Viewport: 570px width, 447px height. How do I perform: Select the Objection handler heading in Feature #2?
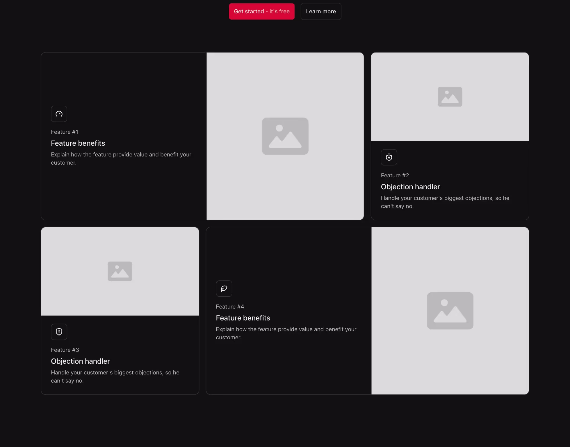410,187
